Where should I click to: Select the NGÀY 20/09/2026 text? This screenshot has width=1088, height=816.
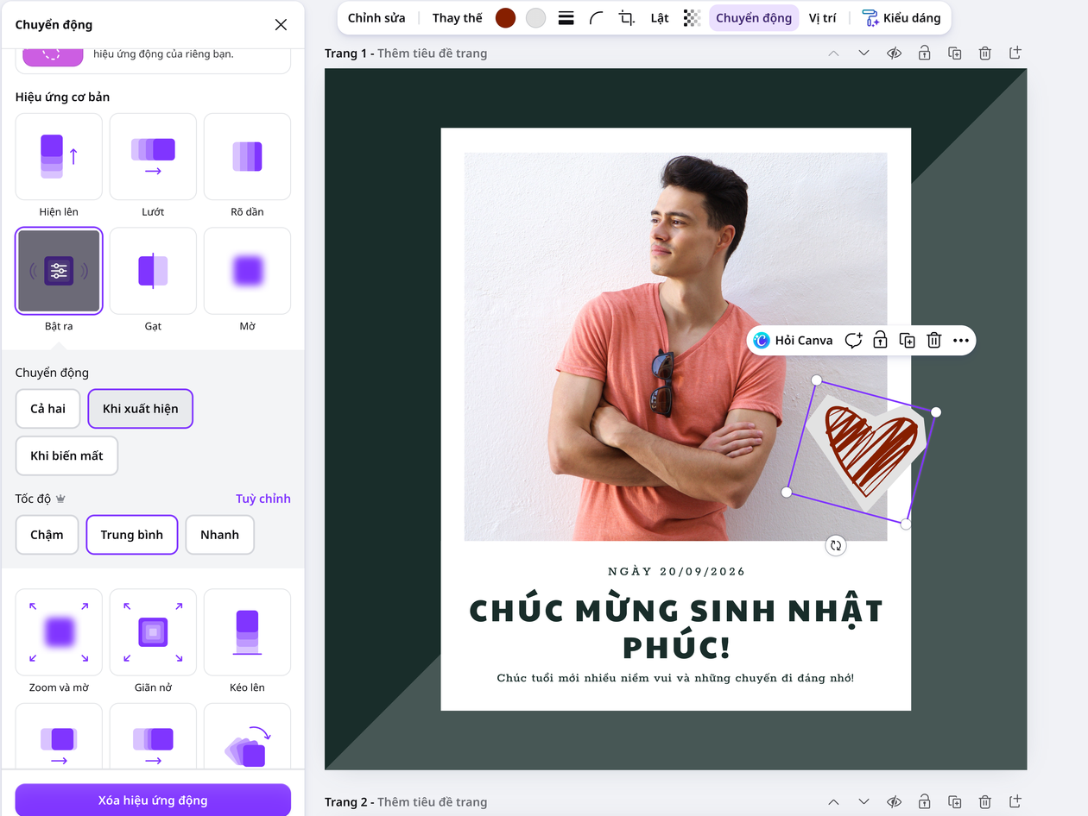[676, 571]
